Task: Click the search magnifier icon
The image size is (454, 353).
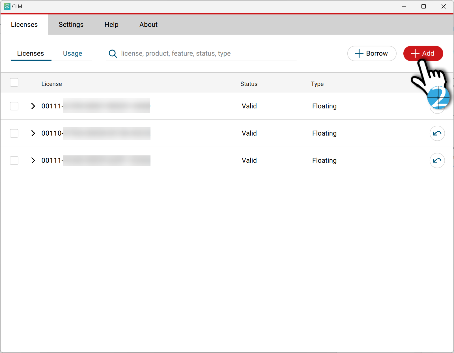Action: (x=113, y=54)
